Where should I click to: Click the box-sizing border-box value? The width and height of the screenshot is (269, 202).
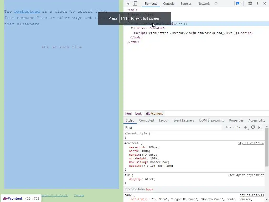[159, 162]
